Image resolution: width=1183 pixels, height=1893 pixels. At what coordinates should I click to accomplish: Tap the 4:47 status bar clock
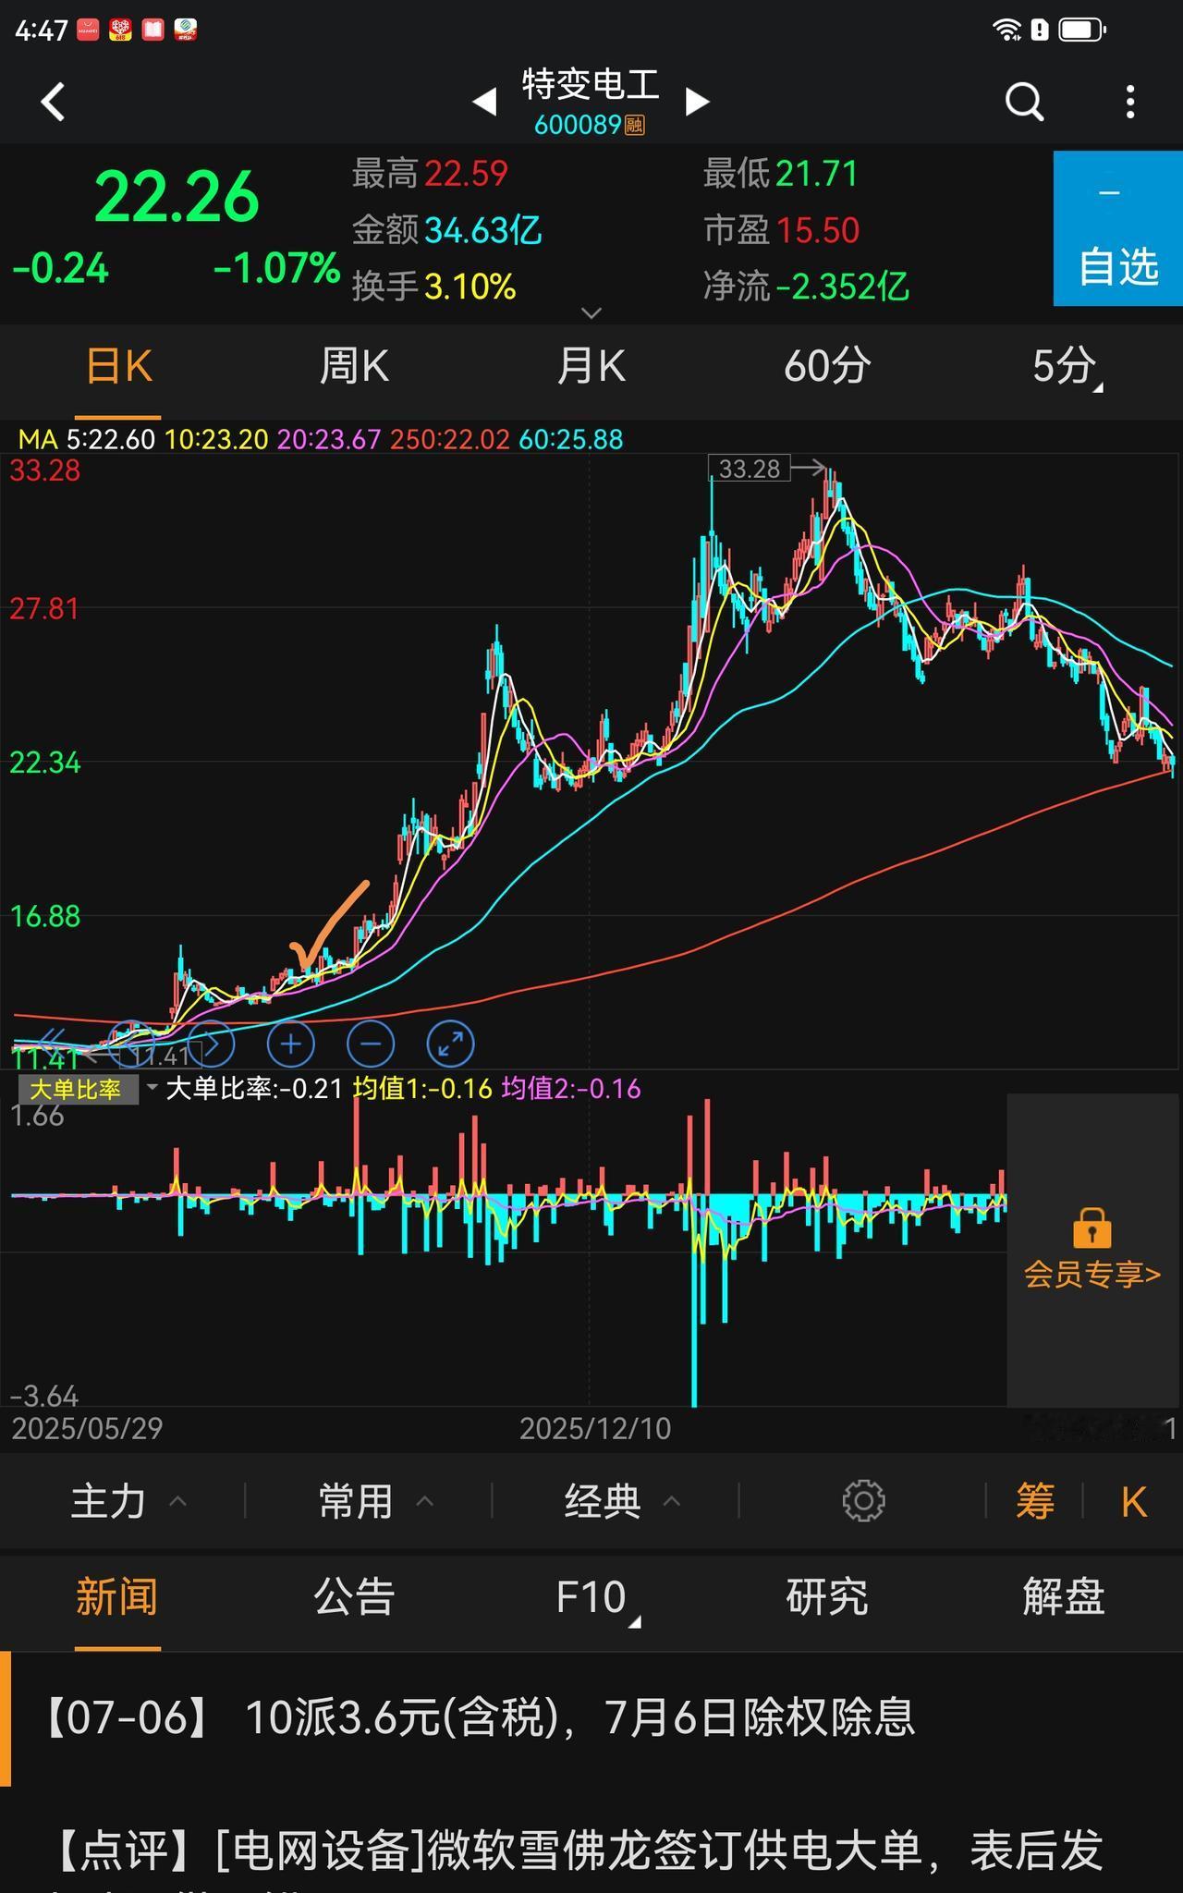pyautogui.click(x=42, y=31)
